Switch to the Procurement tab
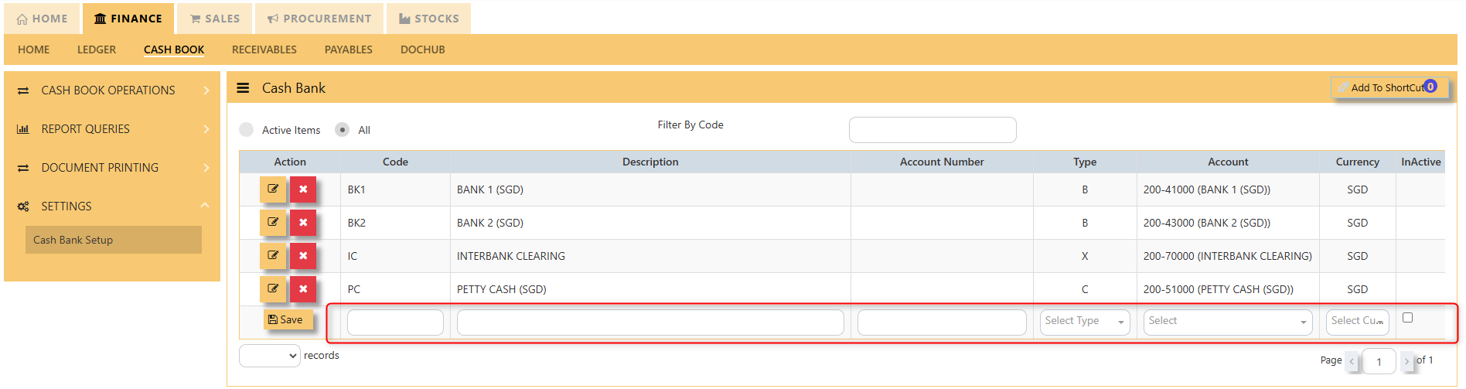The width and height of the screenshot is (1466, 389). click(319, 19)
